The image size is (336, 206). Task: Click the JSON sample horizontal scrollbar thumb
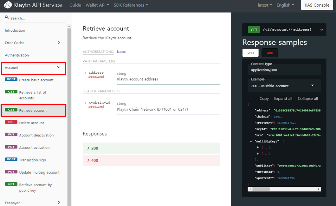[x=261, y=189]
